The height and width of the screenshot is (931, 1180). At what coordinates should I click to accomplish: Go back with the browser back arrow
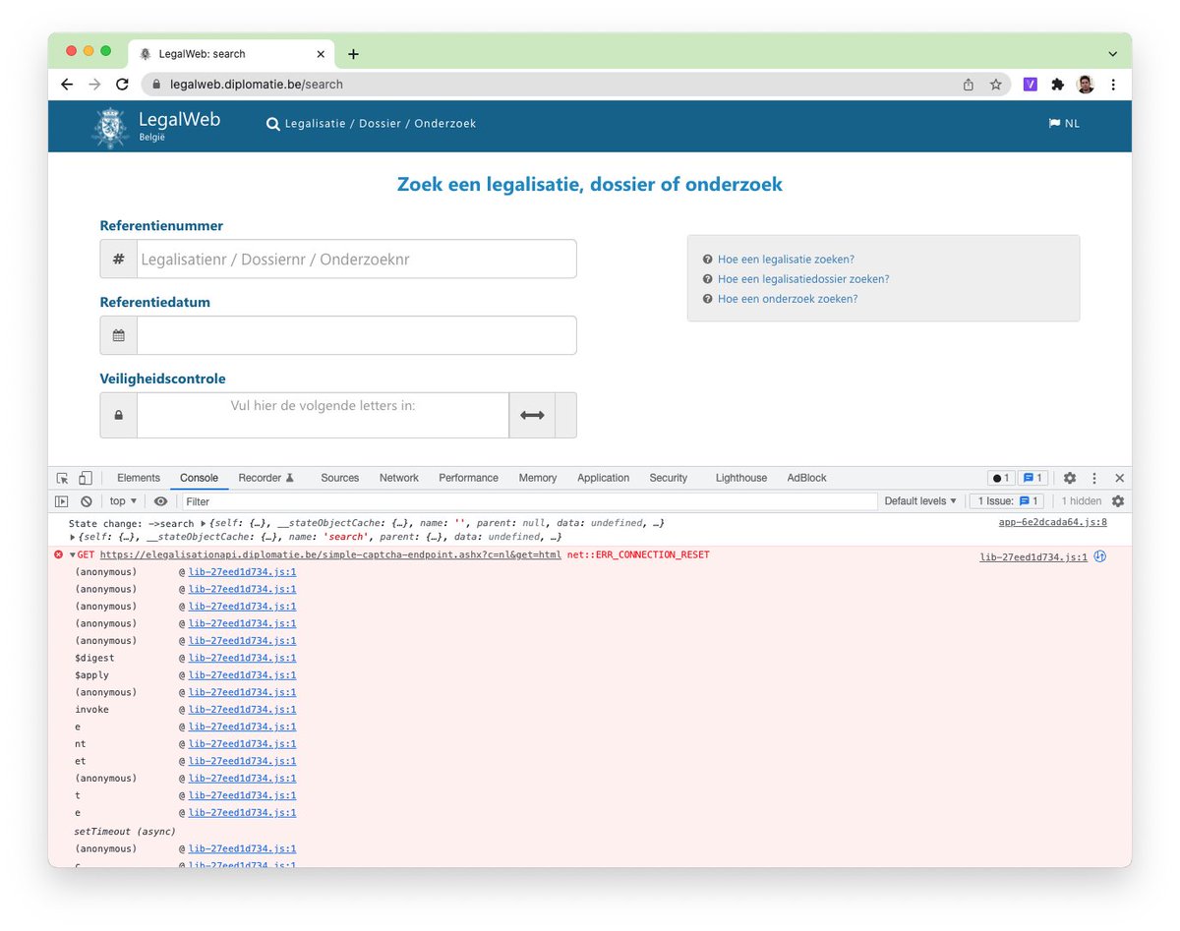(x=67, y=85)
